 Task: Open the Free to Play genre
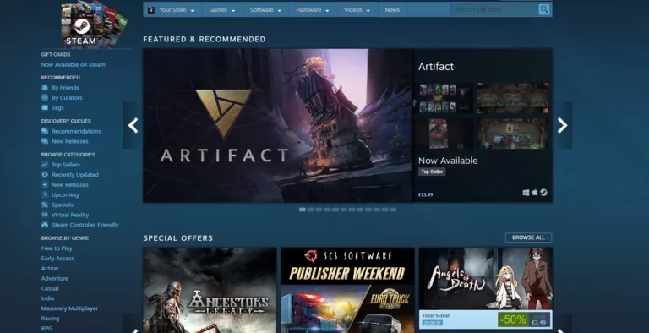pos(57,248)
